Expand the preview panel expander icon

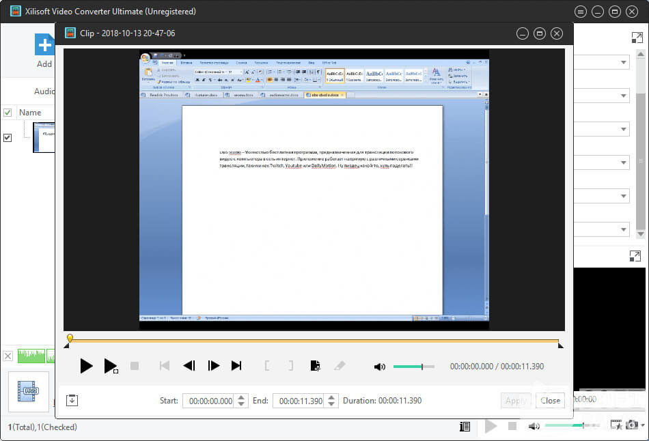click(x=635, y=256)
